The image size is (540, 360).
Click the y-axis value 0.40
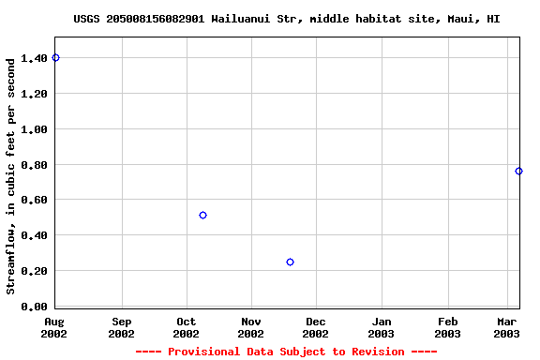coord(34,235)
